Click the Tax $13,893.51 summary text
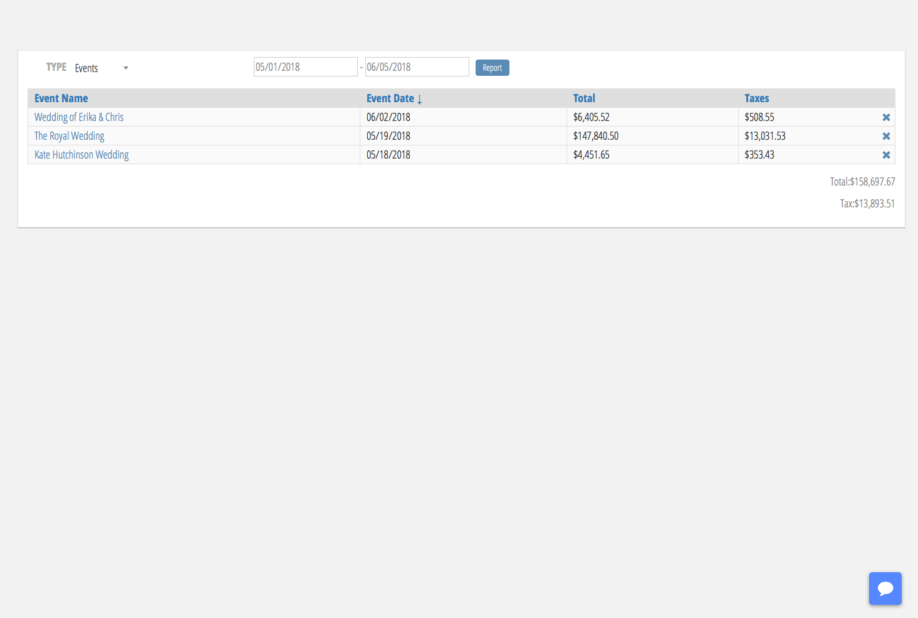Screen dimensions: 918x618 (x=867, y=204)
